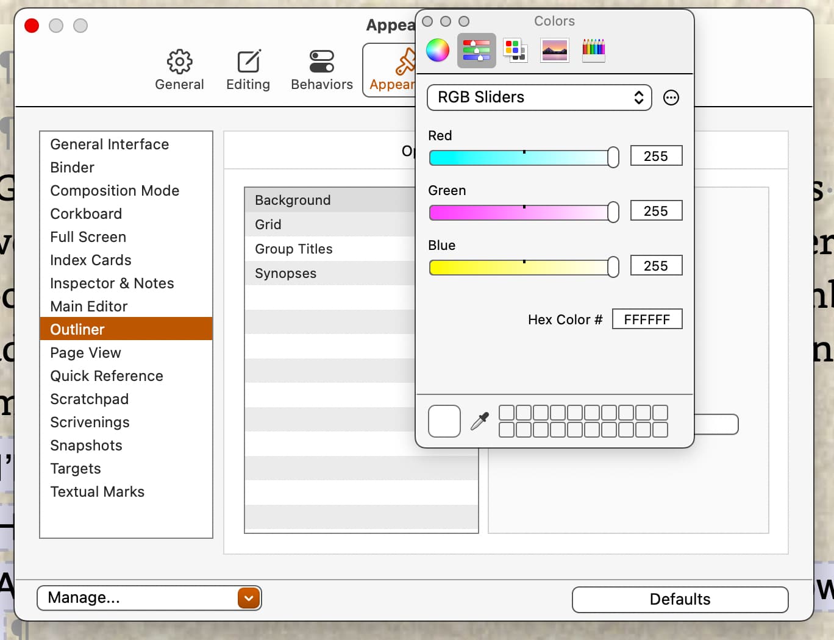Select the Synopses color row
The width and height of the screenshot is (834, 640).
[x=330, y=273]
